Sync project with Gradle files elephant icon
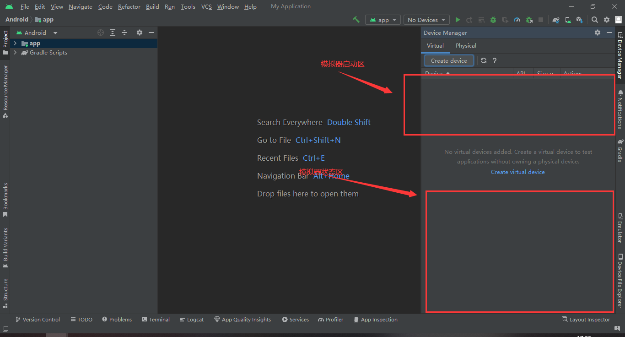 click(x=556, y=20)
